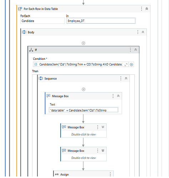Viewport: 169px width, 178px height.
Task: Click the Employee_DT data table input field
Action: coord(101,21)
